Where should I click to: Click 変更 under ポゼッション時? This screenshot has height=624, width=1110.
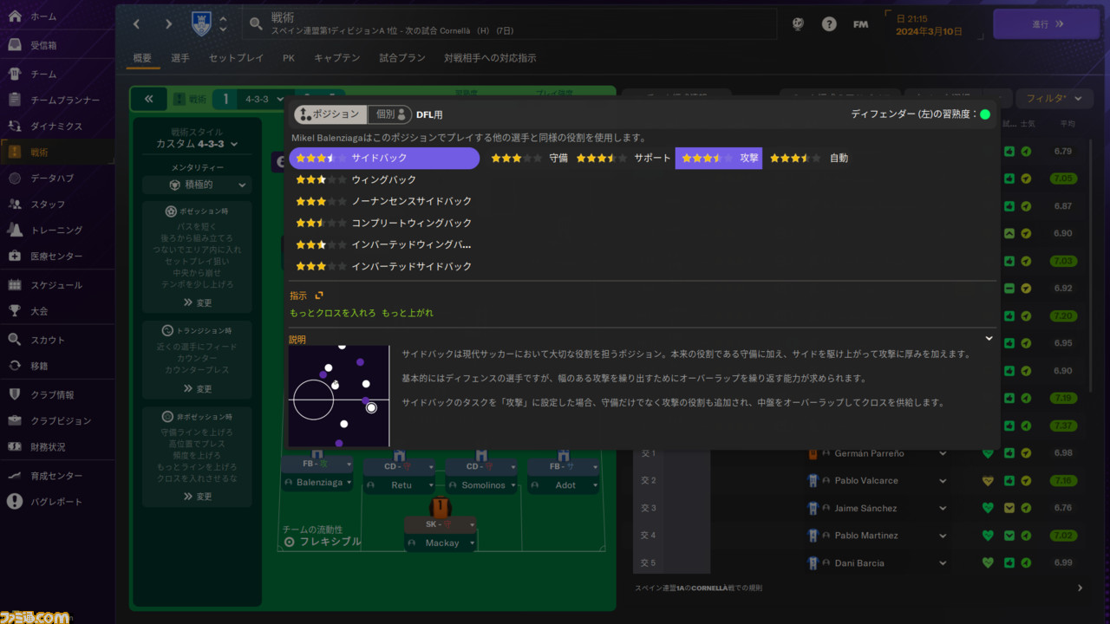(197, 302)
